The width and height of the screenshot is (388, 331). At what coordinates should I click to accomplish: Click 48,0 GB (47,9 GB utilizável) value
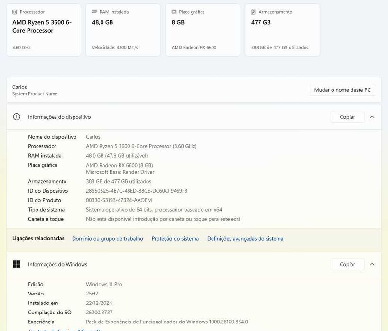pyautogui.click(x=117, y=156)
